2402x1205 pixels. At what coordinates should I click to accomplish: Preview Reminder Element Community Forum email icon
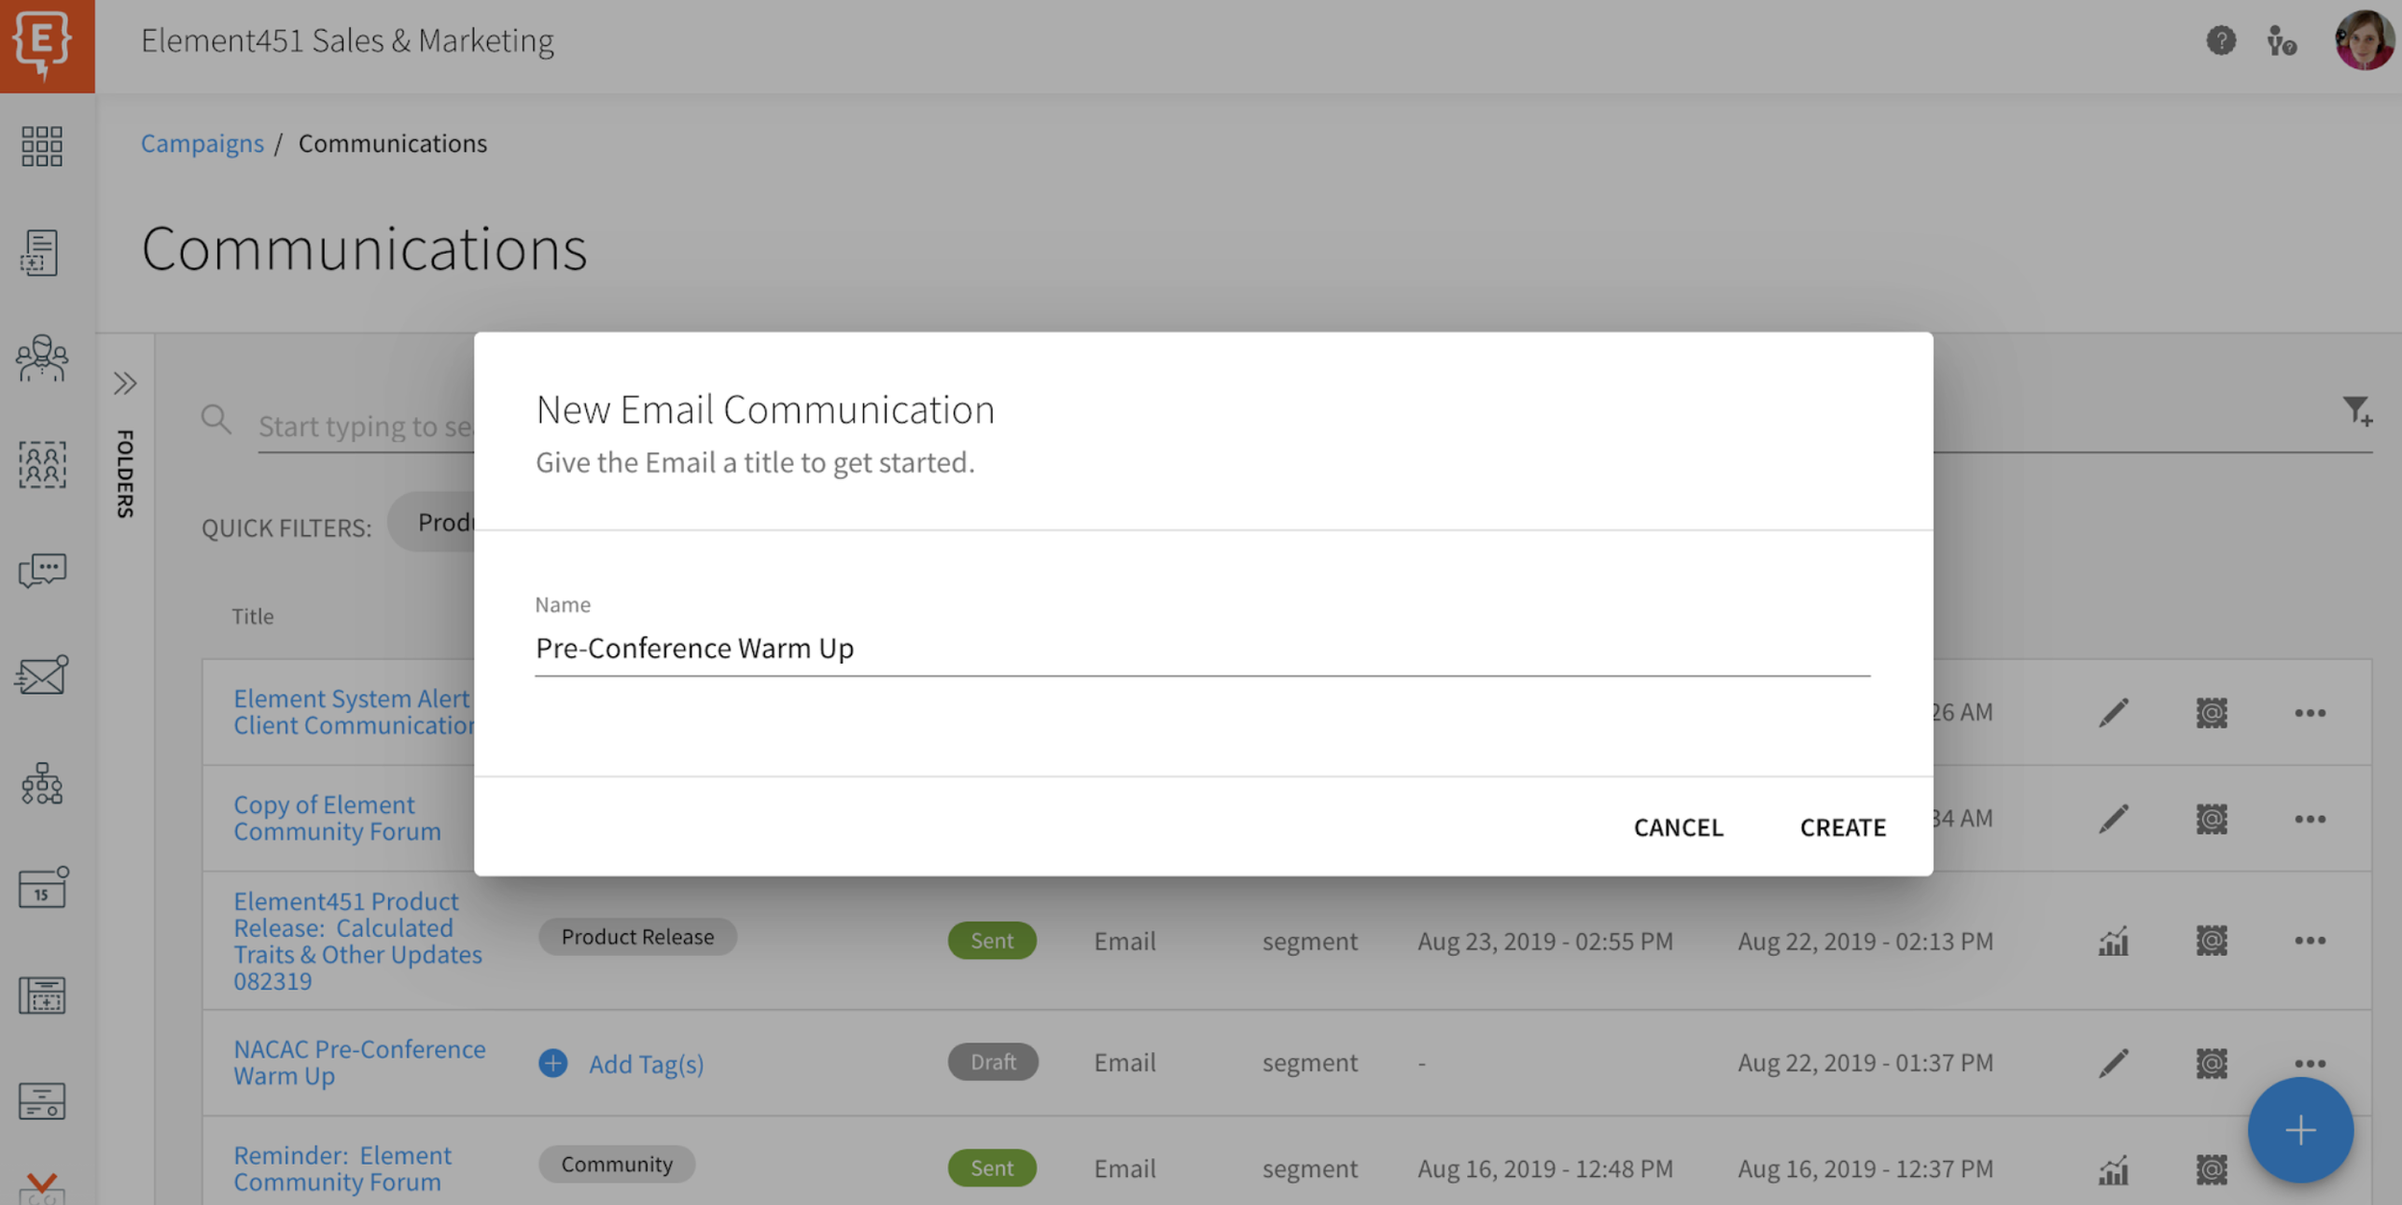(x=2212, y=1169)
